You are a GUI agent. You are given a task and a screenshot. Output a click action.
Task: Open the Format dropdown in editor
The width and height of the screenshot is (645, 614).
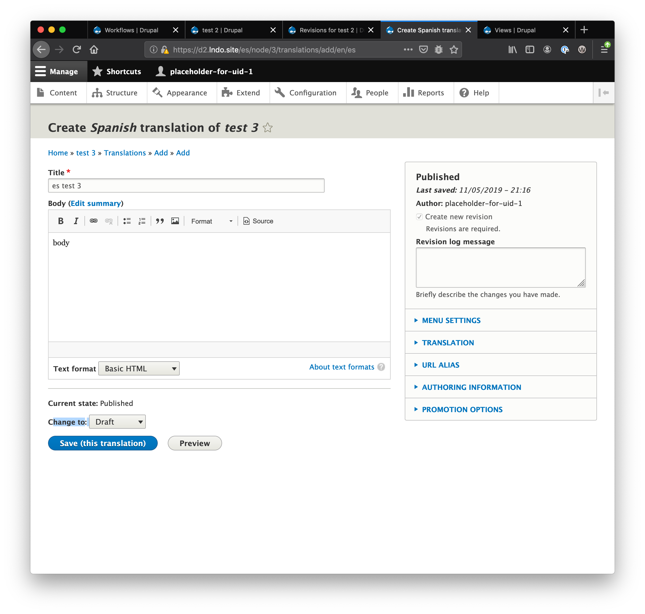pyautogui.click(x=211, y=221)
